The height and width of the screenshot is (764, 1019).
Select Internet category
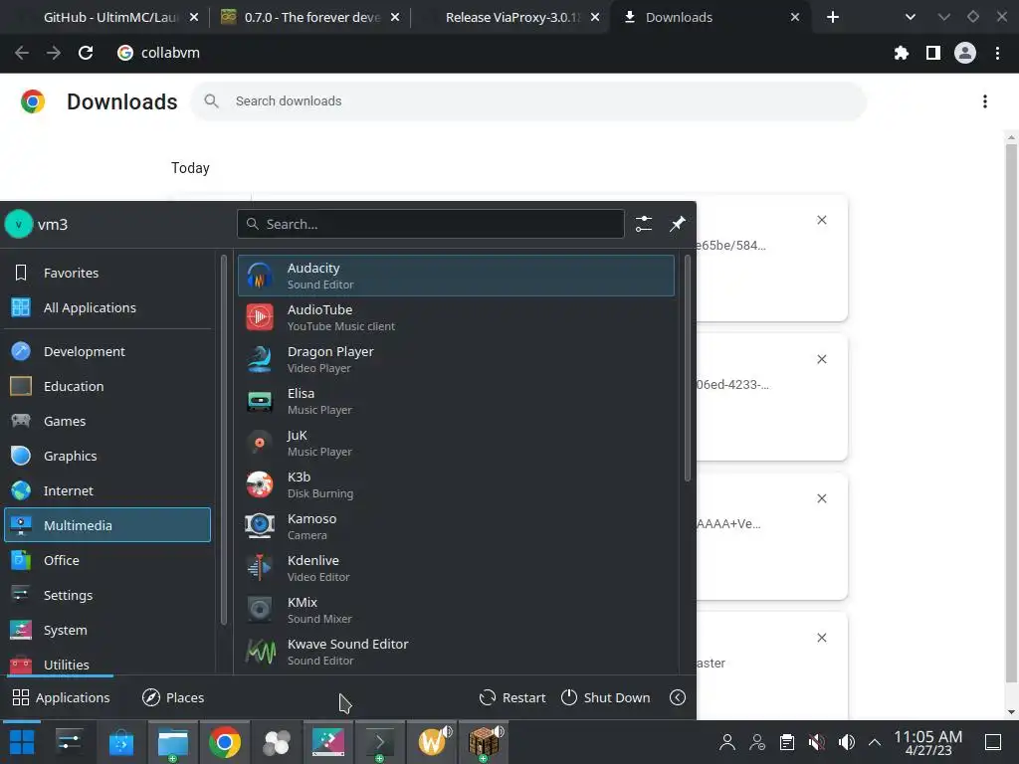pos(107,490)
